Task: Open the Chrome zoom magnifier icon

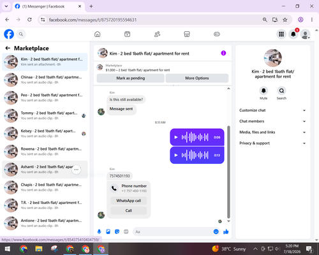Action: tap(265, 20)
